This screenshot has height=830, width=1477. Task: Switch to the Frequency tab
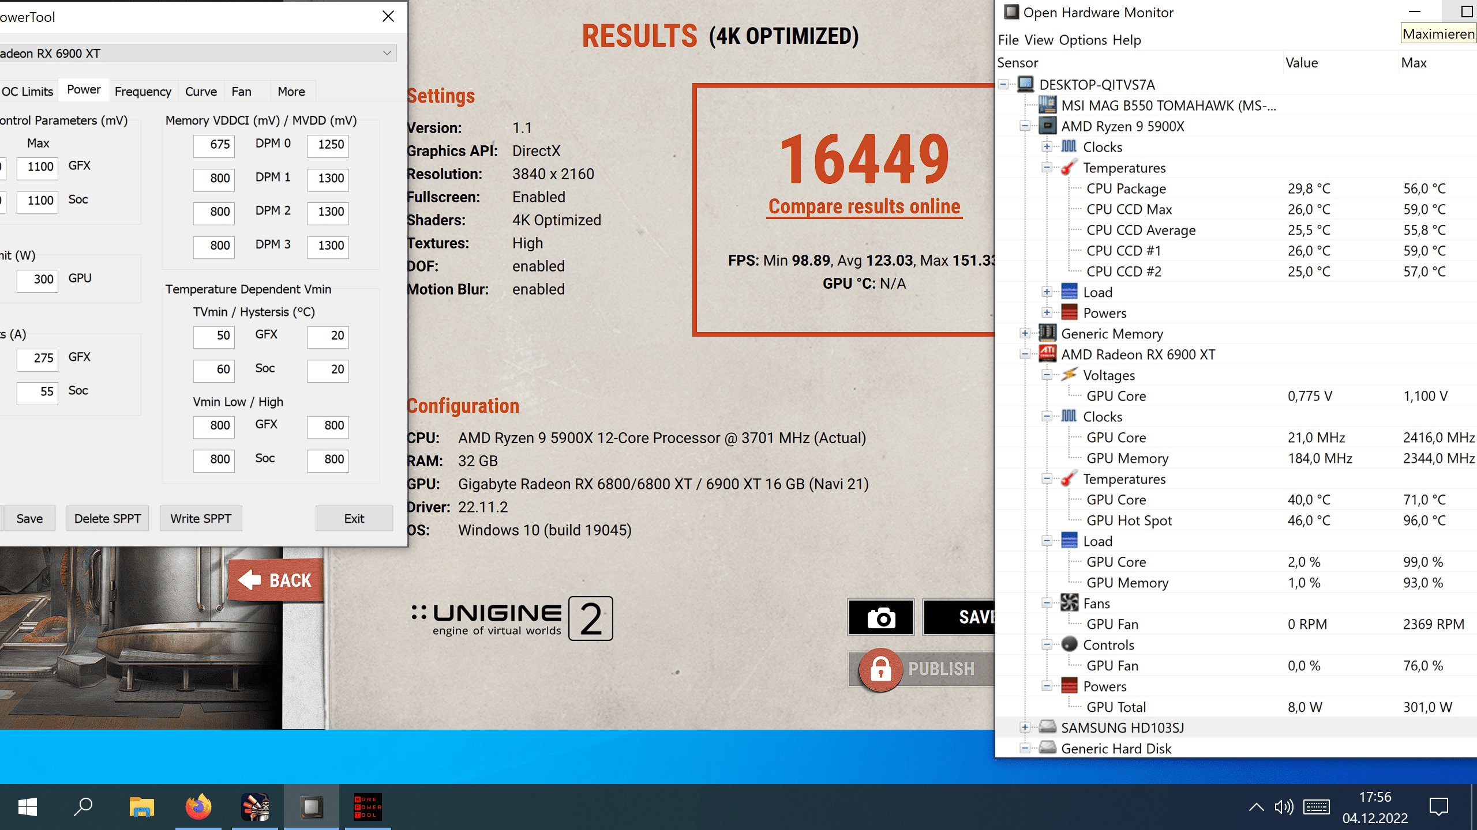click(x=143, y=91)
